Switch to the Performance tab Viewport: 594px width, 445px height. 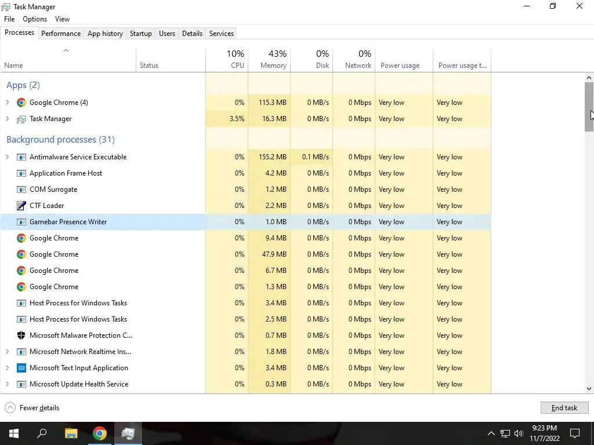click(61, 33)
